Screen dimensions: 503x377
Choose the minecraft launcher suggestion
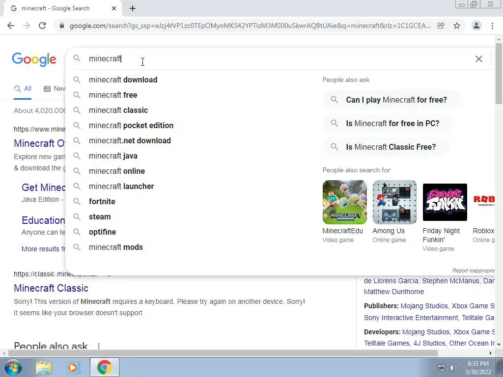(x=121, y=186)
